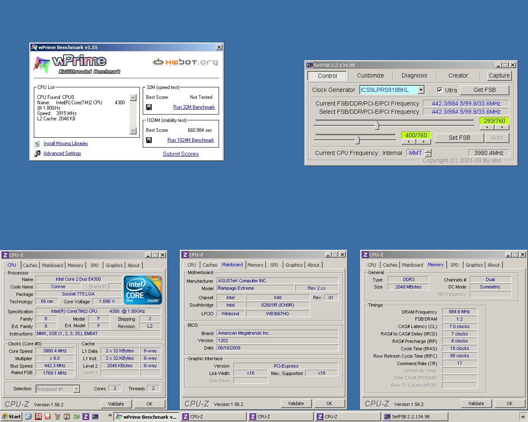Viewport: 528px width, 422px height.
Task: Click the save icon under 1024M stability test
Action: click(149, 140)
